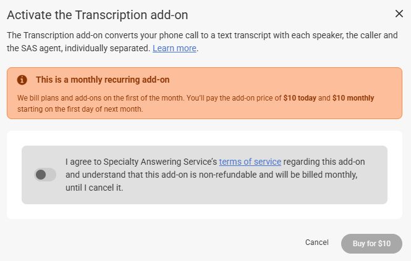Screen dimensions: 411x261
Task: Click the bold $10 monthly text
Action: (x=353, y=98)
